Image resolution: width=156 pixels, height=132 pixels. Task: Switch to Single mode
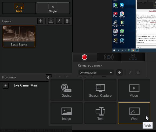53,8
